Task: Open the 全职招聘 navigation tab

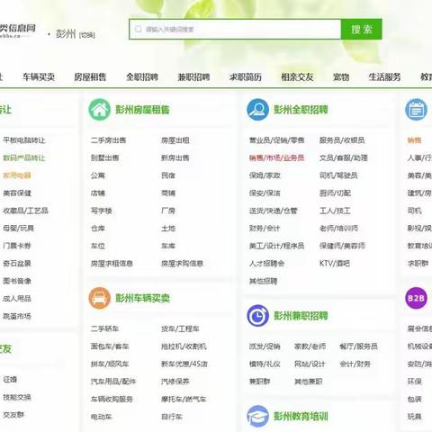Action: click(142, 77)
